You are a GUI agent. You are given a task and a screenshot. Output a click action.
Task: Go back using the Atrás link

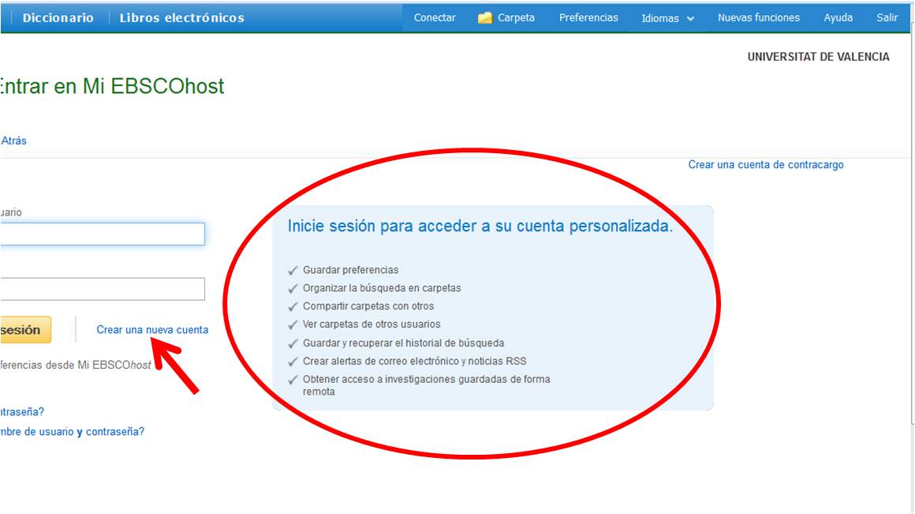pyautogui.click(x=13, y=141)
